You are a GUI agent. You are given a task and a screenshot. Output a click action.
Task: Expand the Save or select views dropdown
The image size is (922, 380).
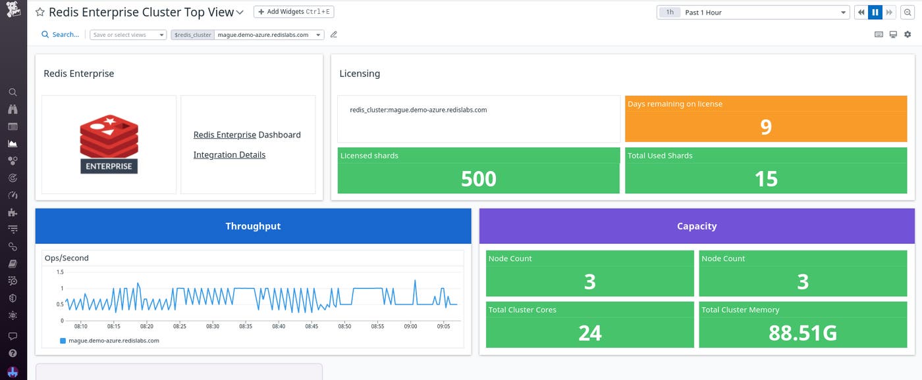pos(128,34)
